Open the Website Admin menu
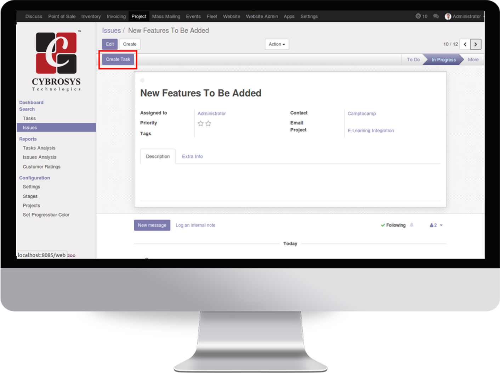The image size is (500, 373). click(262, 16)
